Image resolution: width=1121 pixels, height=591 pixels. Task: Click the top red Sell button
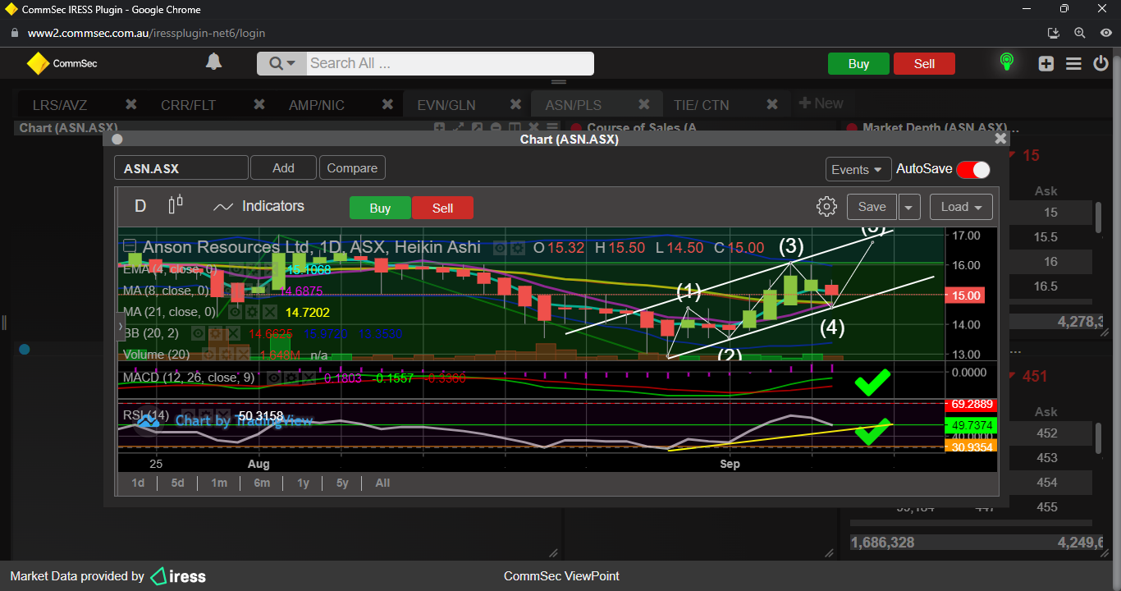coord(924,64)
